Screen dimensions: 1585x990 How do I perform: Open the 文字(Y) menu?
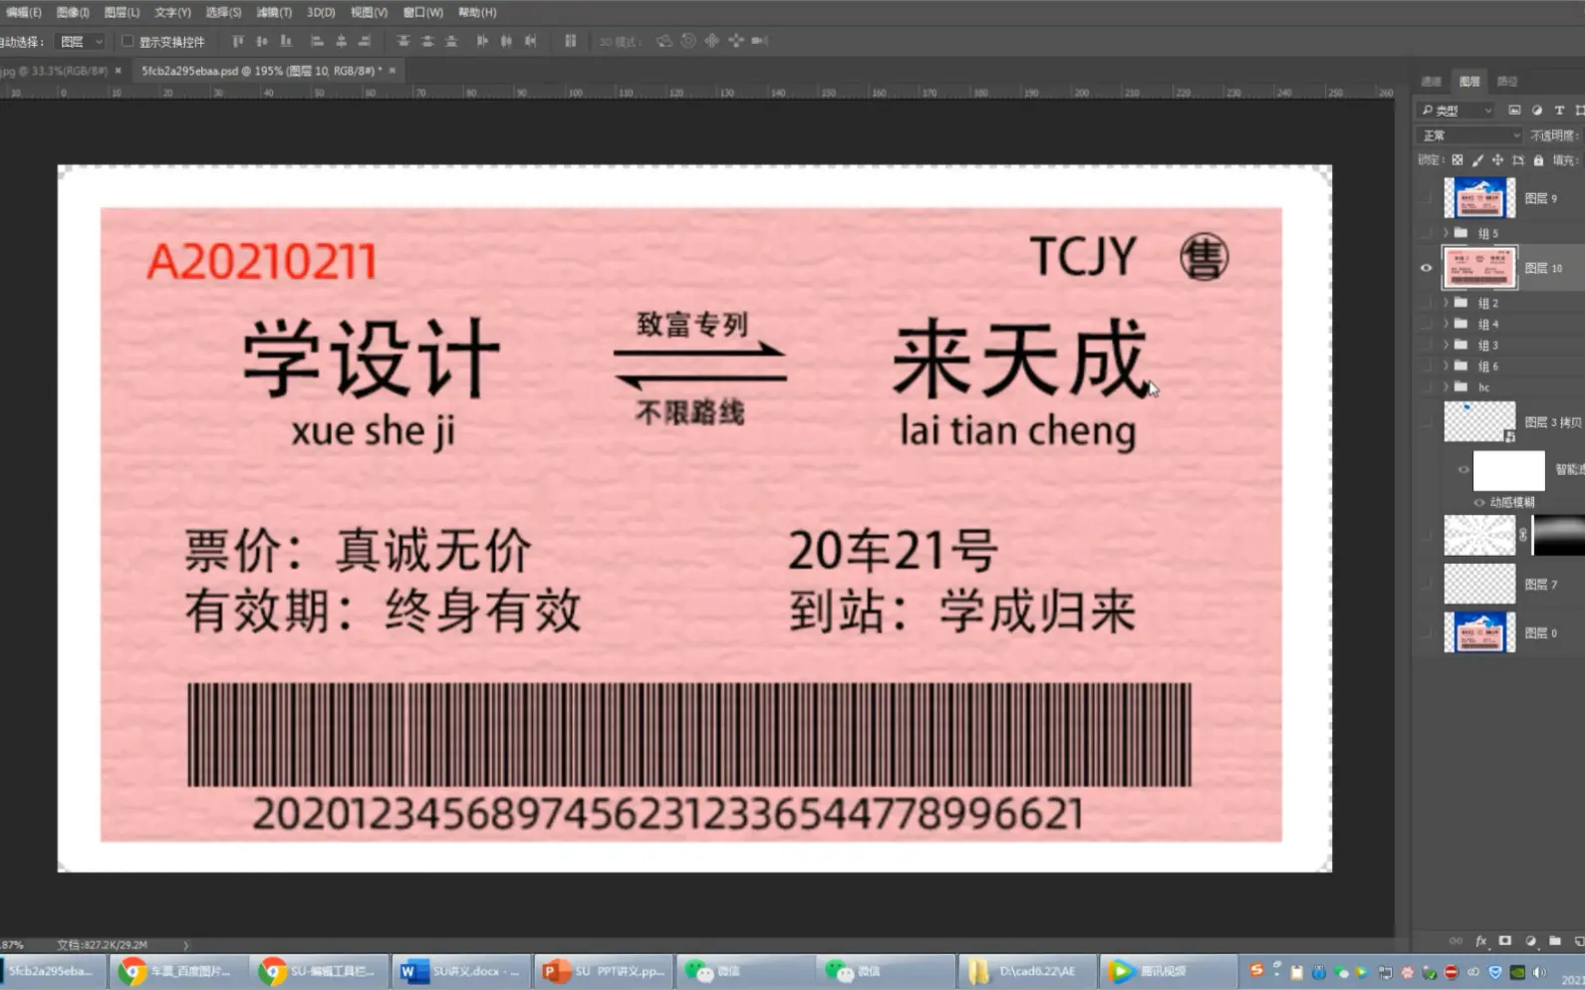172,12
